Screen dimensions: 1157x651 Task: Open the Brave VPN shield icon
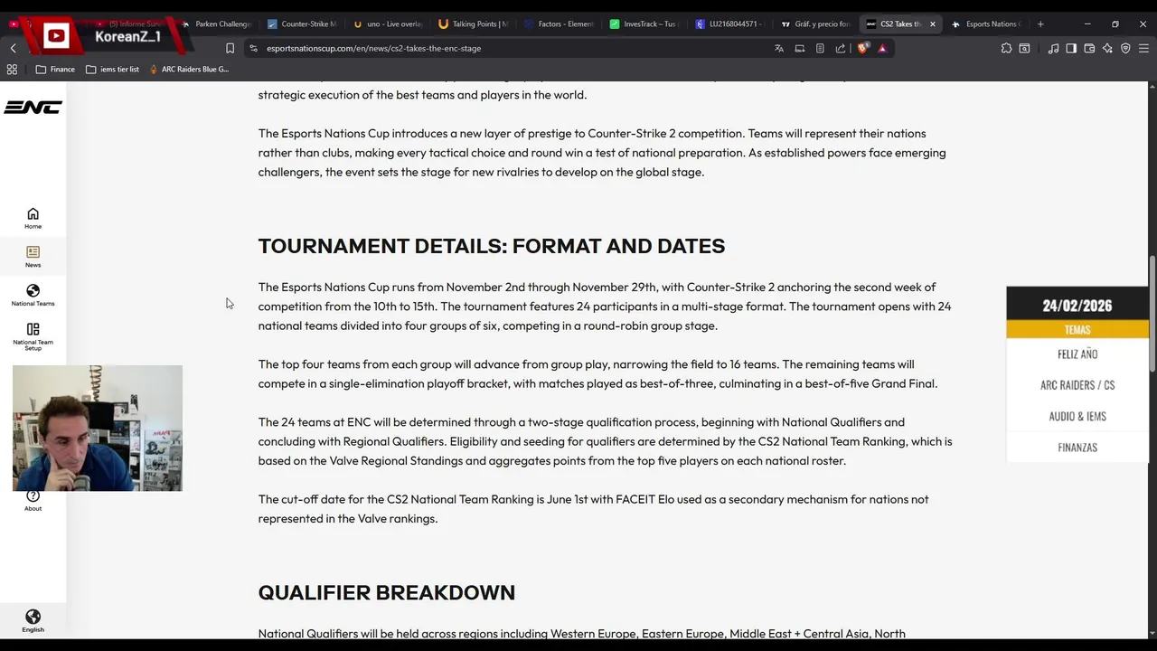point(1125,48)
